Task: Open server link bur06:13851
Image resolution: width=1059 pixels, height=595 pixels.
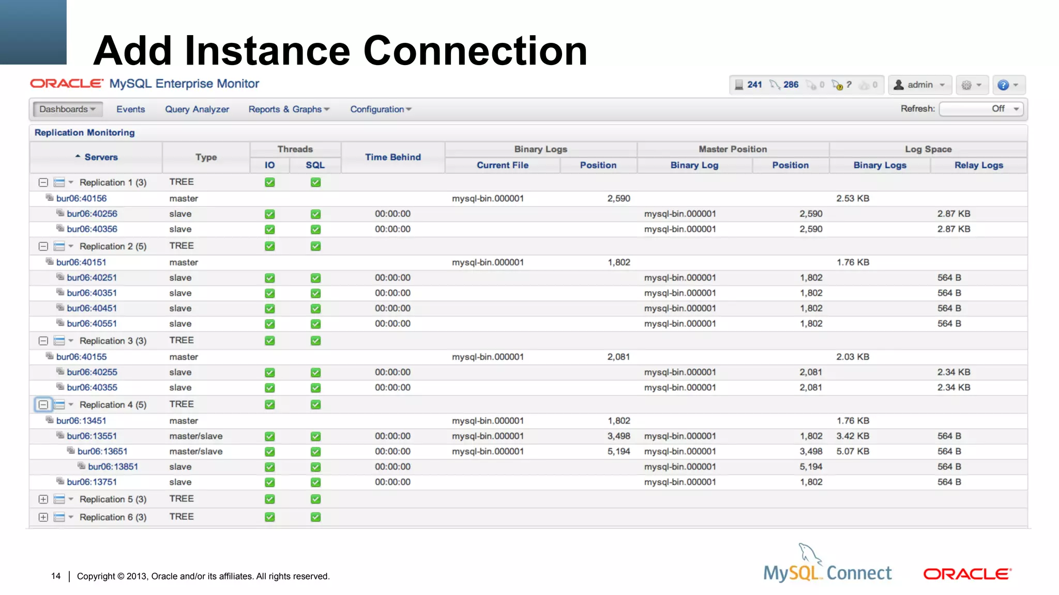Action: pos(113,467)
